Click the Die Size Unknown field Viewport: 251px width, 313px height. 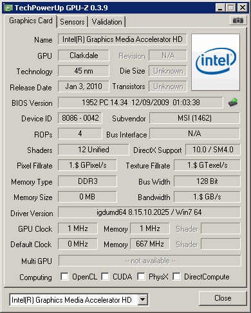168,71
